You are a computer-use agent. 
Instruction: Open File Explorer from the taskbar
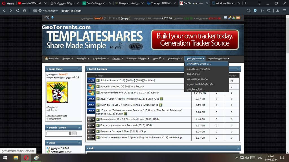coord(16,158)
